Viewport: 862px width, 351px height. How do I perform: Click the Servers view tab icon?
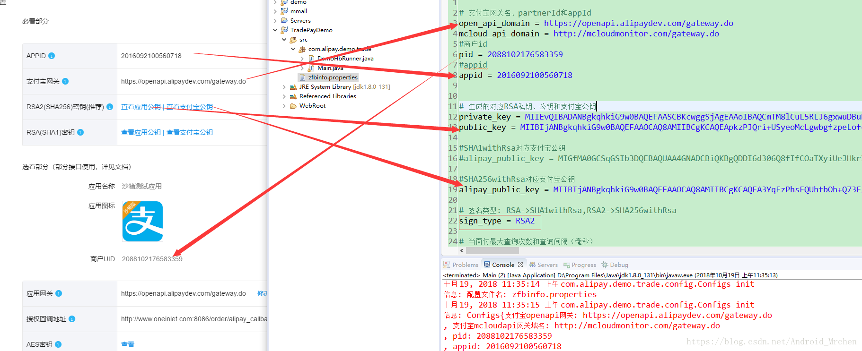[532, 265]
